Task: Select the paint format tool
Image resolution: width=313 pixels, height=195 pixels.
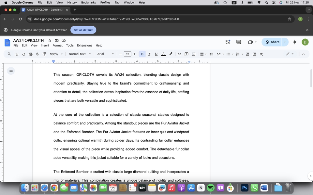Action: (44, 54)
